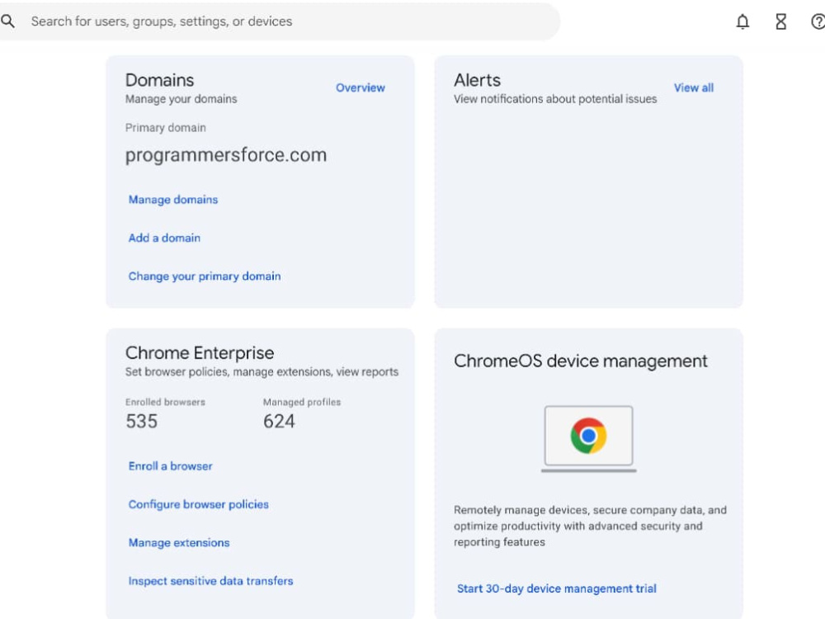Click Change your primary domain
The width and height of the screenshot is (825, 619).
click(x=205, y=276)
